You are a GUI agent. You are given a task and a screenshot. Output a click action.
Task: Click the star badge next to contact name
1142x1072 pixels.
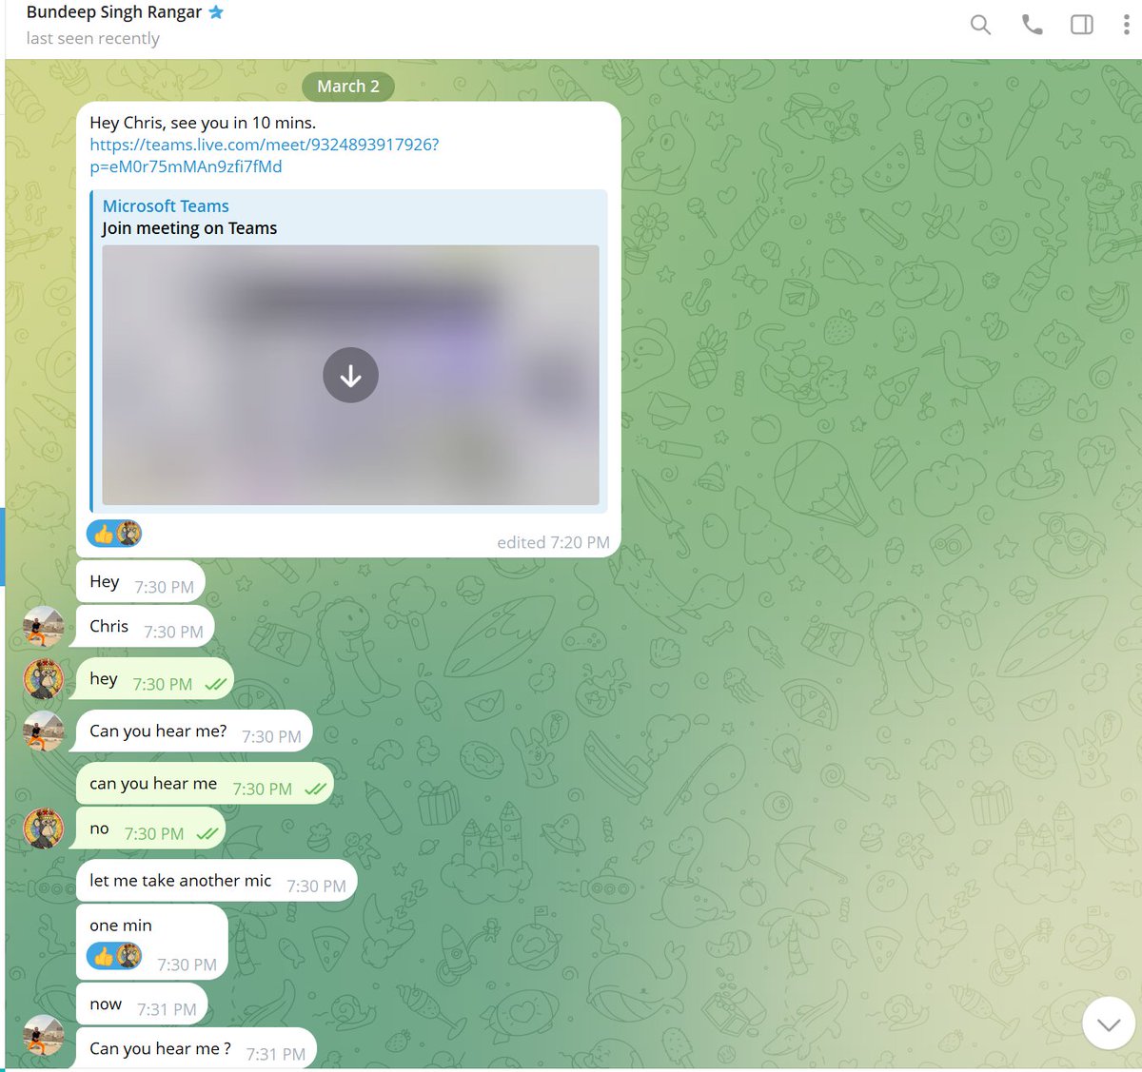pyautogui.click(x=216, y=12)
